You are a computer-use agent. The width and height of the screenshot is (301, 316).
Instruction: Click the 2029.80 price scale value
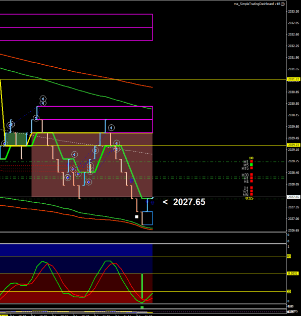pyautogui.click(x=293, y=127)
